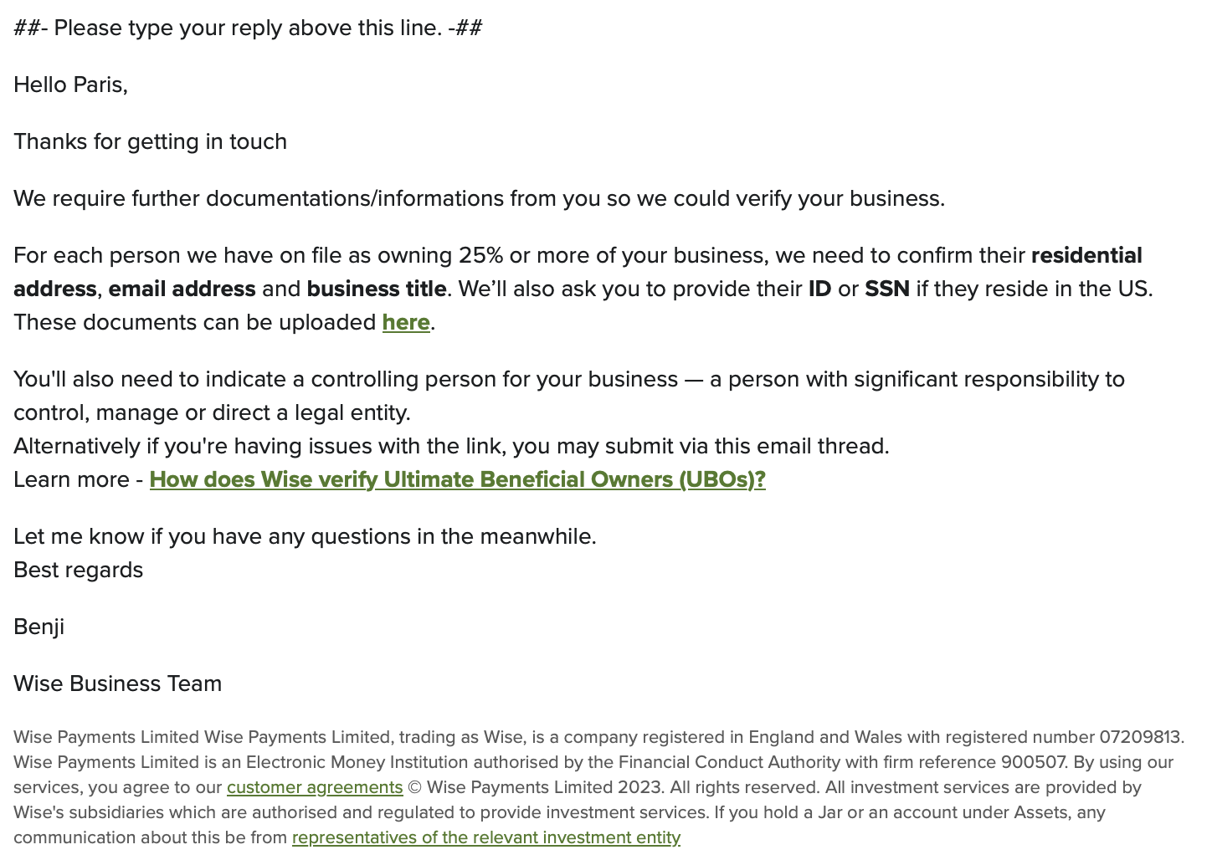
Task: Click the bold 'business title' text
Action: pyautogui.click(x=377, y=289)
